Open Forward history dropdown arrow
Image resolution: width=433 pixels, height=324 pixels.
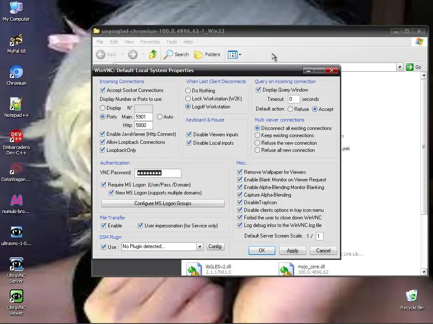click(x=143, y=54)
